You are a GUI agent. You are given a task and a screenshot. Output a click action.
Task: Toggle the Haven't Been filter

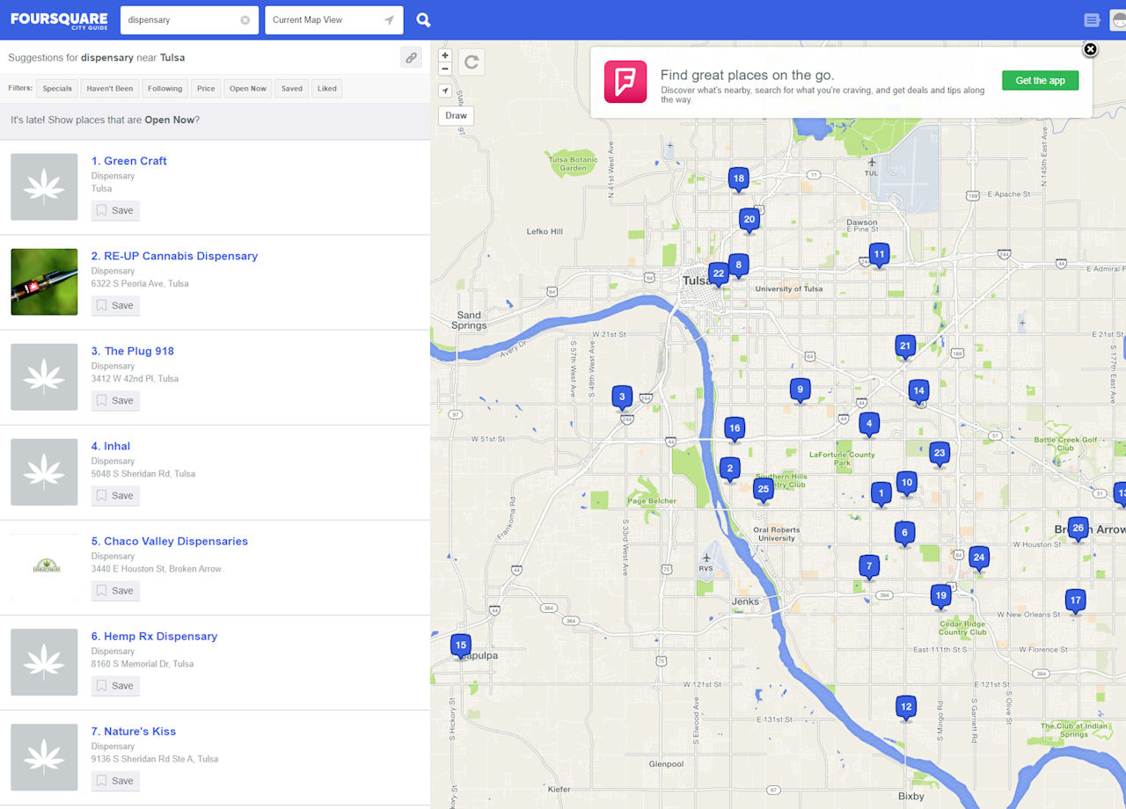[x=110, y=88]
